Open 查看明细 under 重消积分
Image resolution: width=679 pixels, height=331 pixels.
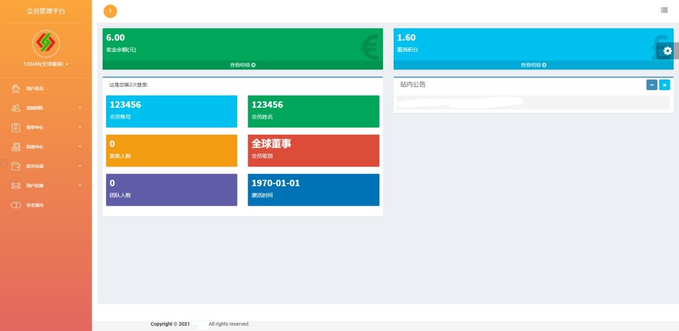(534, 65)
